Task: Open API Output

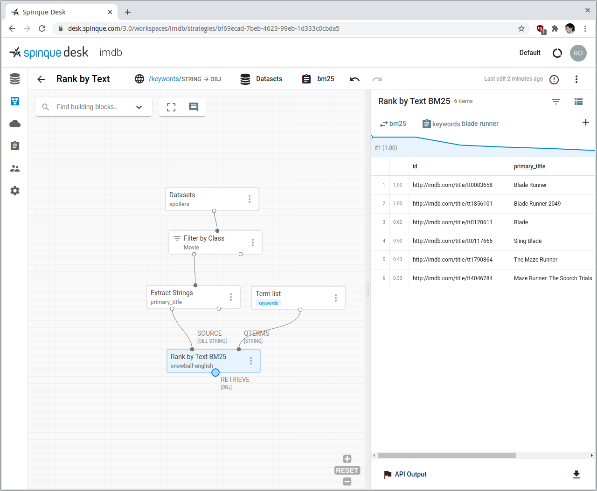Action: [405, 474]
